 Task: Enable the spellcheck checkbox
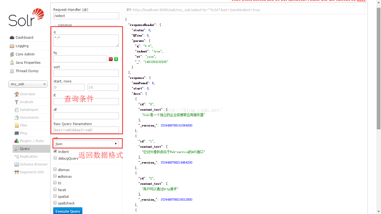click(x=55, y=203)
